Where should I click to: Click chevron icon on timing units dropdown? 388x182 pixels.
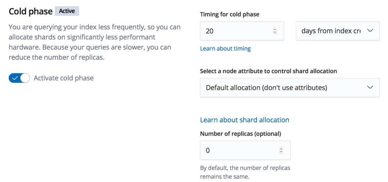click(370, 31)
